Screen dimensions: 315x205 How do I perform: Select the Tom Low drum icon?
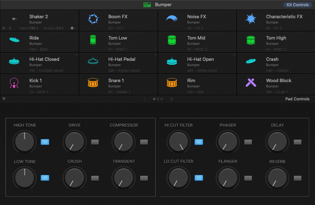coord(93,40)
